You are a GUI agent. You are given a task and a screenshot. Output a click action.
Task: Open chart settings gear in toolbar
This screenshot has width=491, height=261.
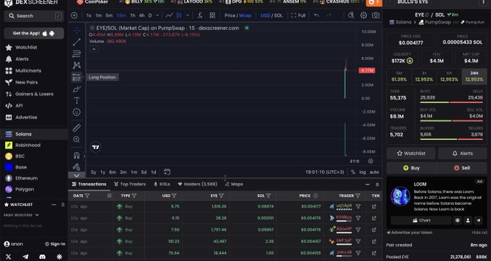click(x=363, y=15)
